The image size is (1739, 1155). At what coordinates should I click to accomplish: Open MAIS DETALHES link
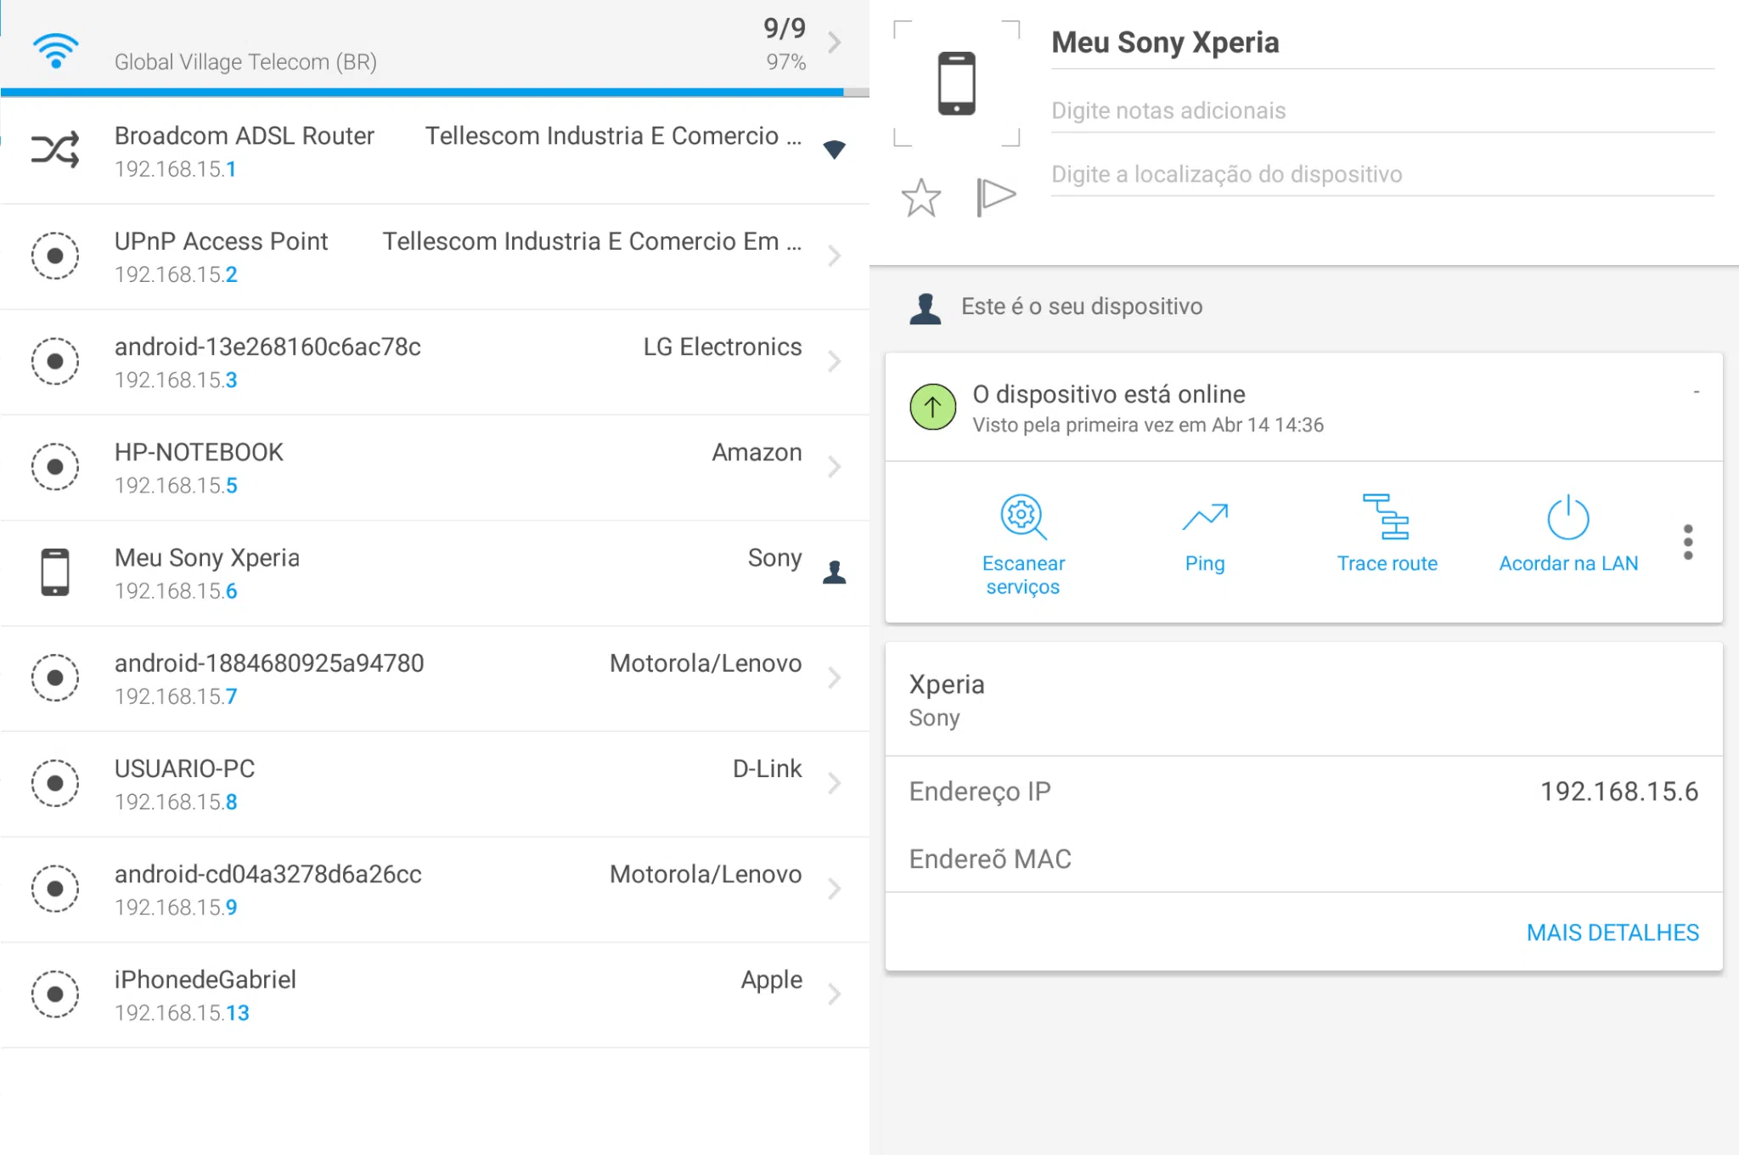click(x=1612, y=932)
